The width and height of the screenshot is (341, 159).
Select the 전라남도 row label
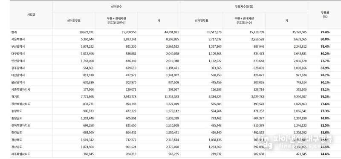click(17, 133)
